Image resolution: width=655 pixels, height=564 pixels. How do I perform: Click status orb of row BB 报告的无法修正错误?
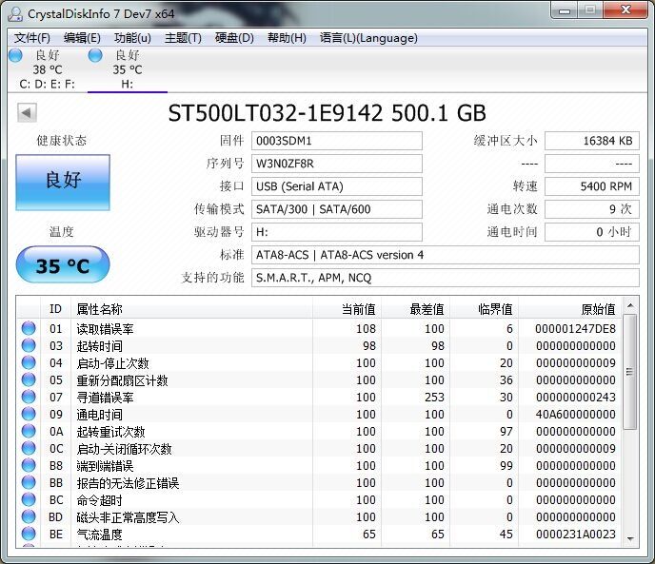pos(29,482)
